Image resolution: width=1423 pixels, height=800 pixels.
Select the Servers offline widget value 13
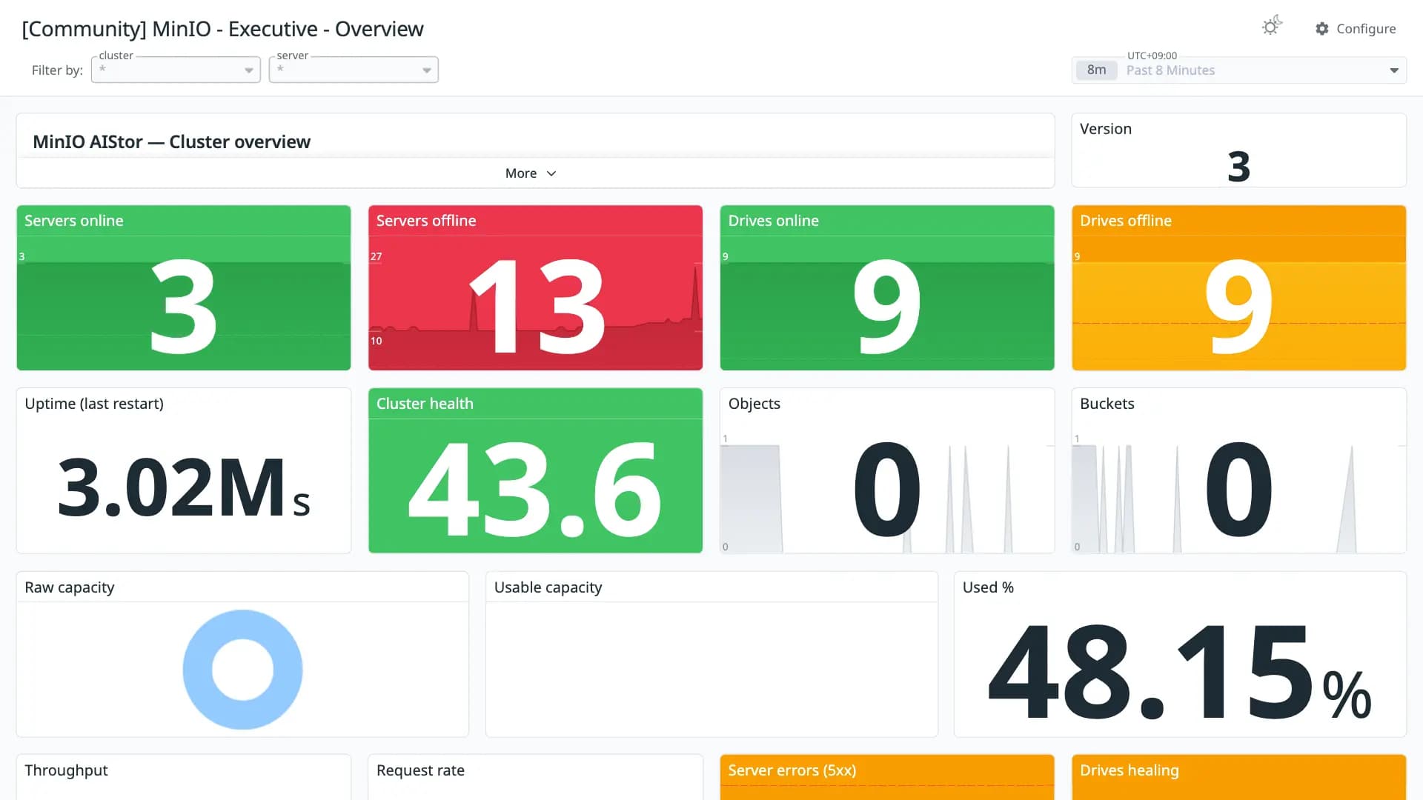(x=537, y=306)
